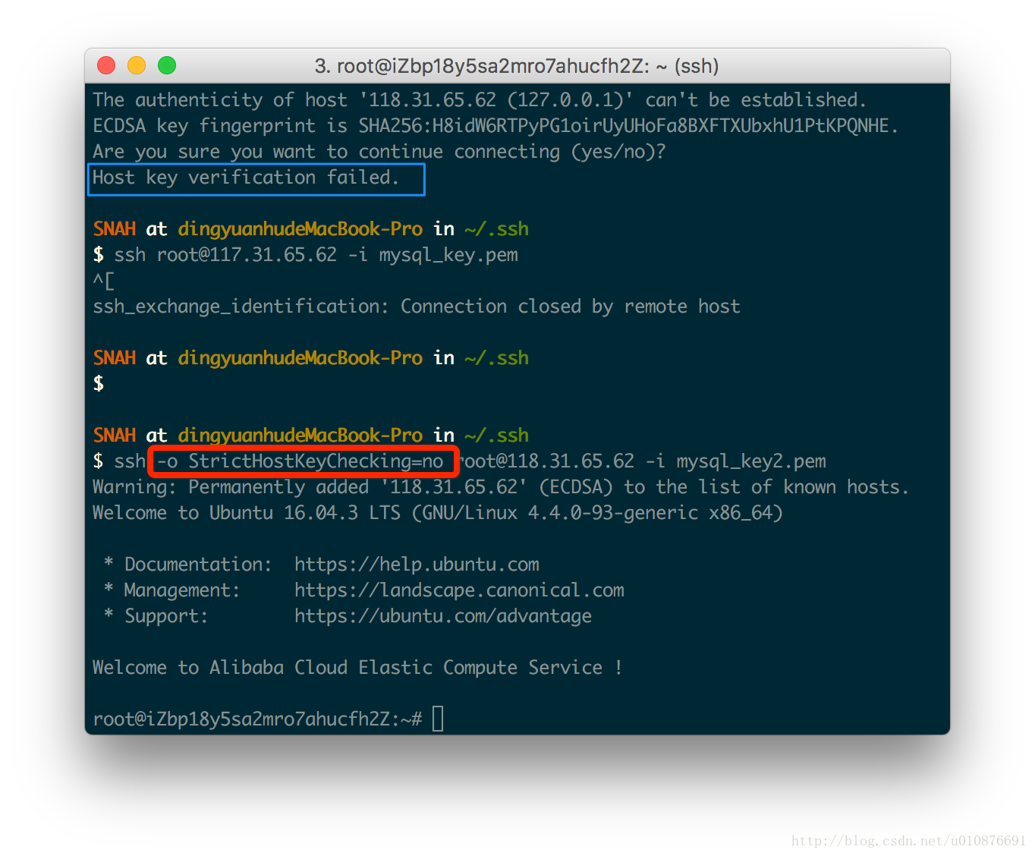Open the https://landscape.canonical.com link
This screenshot has width=1035, height=856.
(x=459, y=590)
